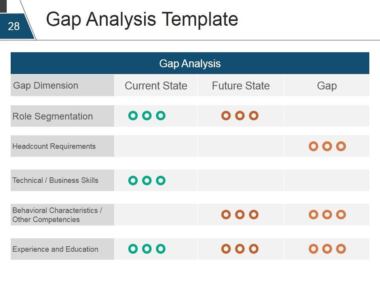
Task: Select the "Gap" column header cell
Action: click(x=327, y=86)
